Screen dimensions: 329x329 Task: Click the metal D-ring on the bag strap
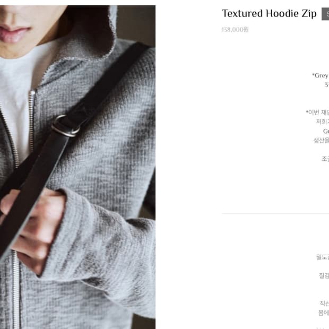point(65,126)
